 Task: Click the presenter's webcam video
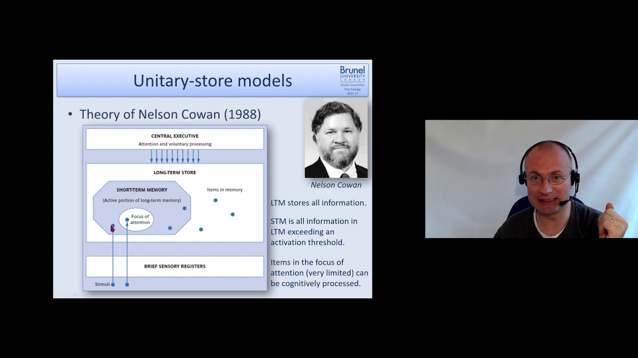point(531,179)
